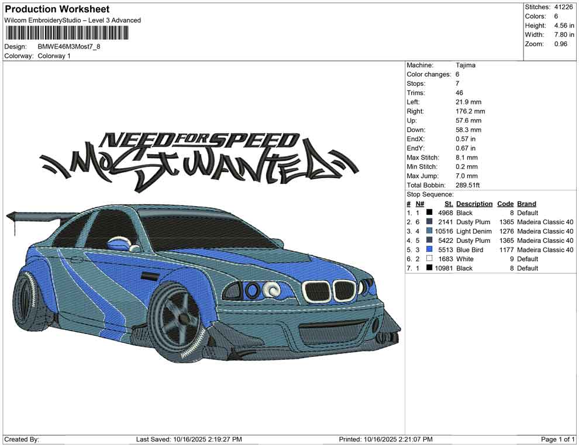Click the Machine value Tajima
Viewport: 579px width, 445px height.
coord(466,65)
